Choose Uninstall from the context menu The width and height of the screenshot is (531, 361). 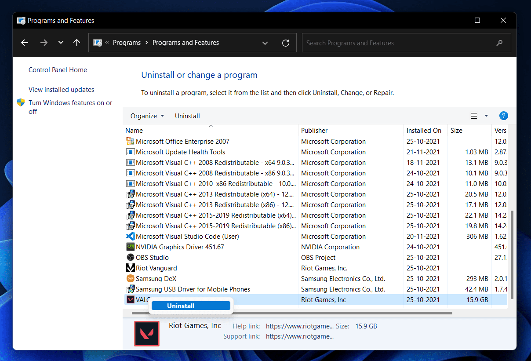[191, 306]
